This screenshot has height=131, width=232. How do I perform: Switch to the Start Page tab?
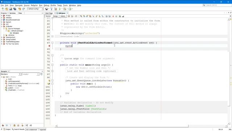tap(49, 13)
